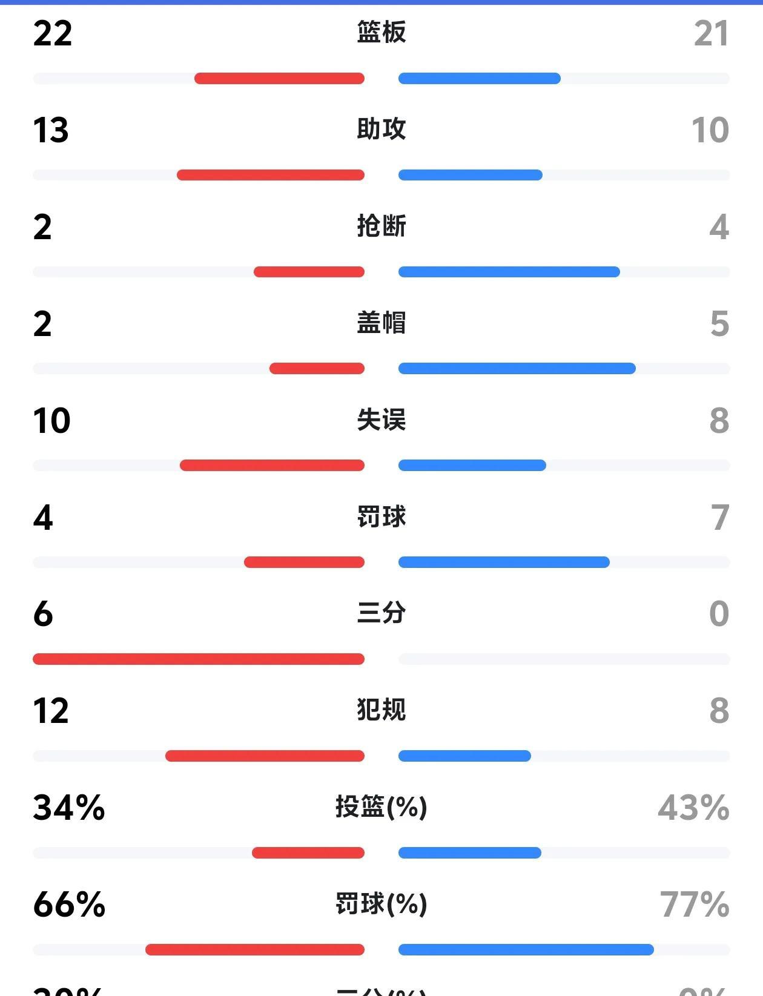Click the red 助攻 bar

pyautogui.click(x=271, y=175)
